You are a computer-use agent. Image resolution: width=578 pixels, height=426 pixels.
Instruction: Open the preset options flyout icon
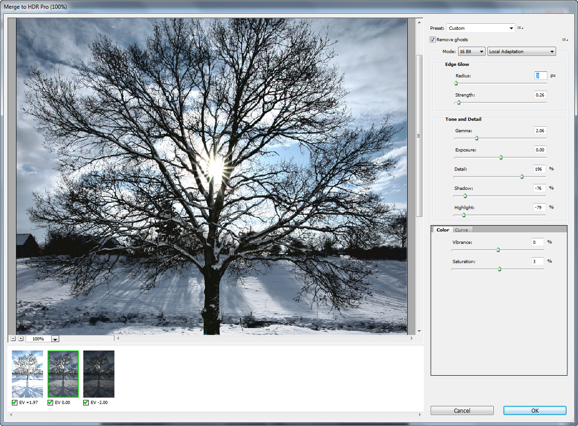[520, 28]
